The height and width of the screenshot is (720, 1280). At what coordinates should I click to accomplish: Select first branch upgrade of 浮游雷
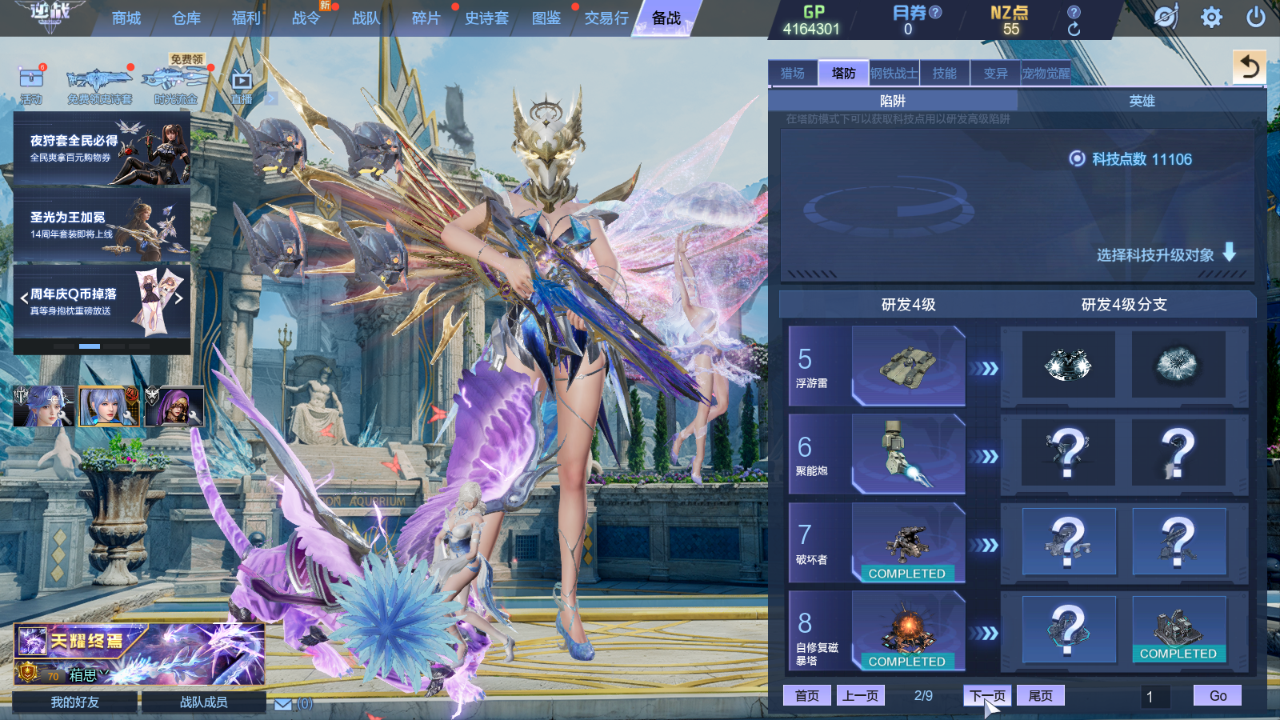tap(1069, 365)
